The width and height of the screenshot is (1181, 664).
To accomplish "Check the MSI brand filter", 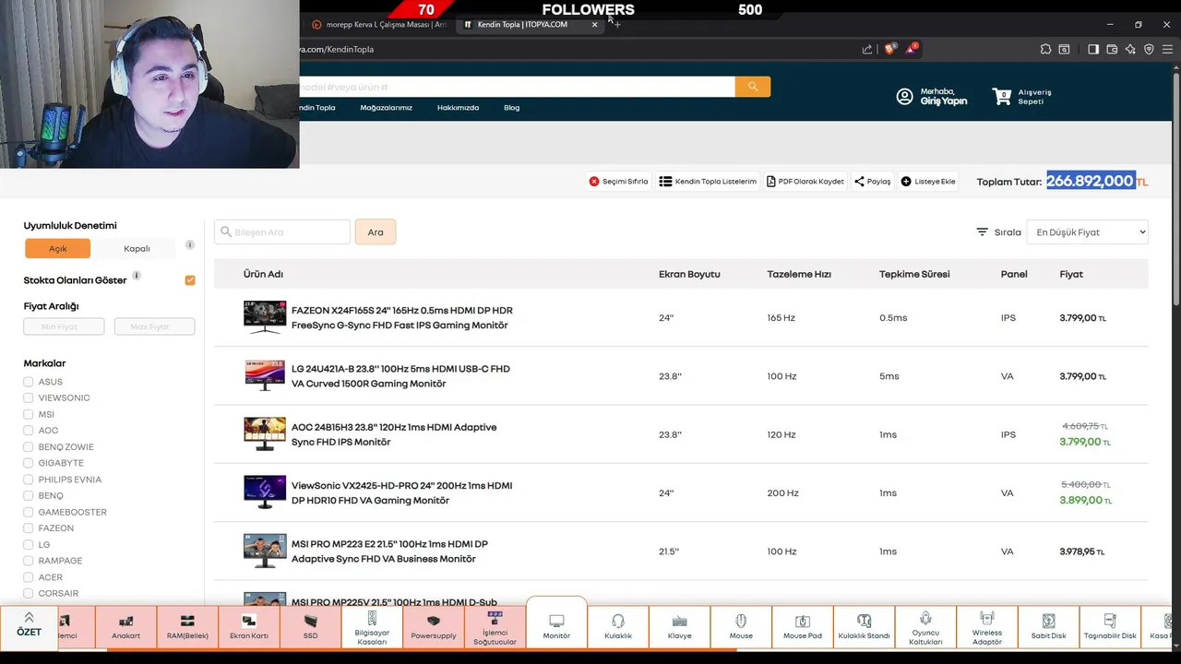I will [29, 414].
